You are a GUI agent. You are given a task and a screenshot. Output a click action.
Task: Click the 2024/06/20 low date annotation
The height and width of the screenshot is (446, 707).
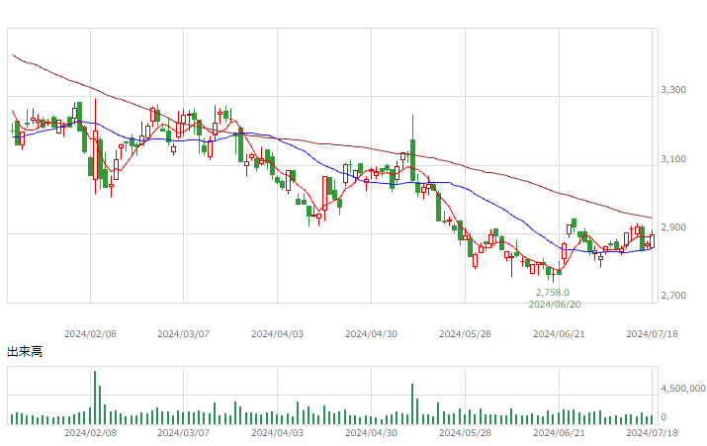point(555,305)
